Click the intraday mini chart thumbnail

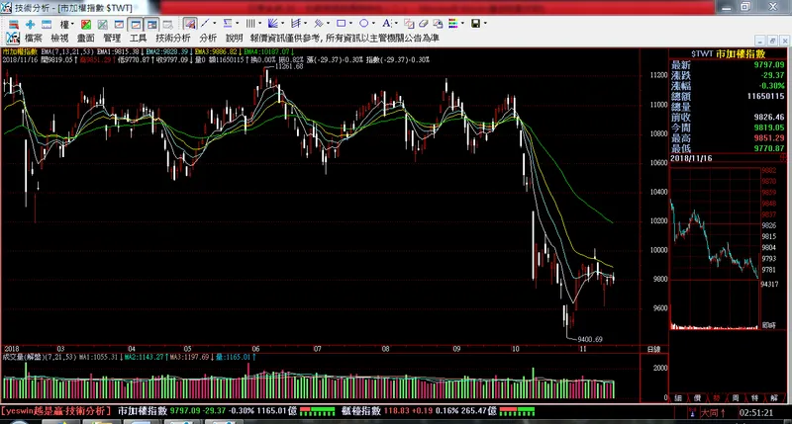[715, 249]
